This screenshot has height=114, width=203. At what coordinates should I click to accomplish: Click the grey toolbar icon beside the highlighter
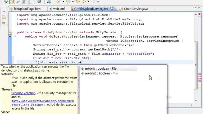[18, 2]
